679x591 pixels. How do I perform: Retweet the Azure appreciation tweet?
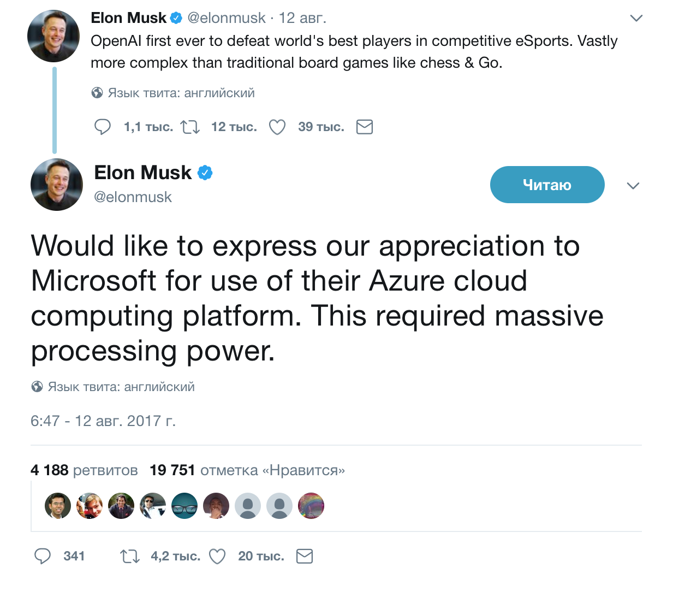point(130,556)
